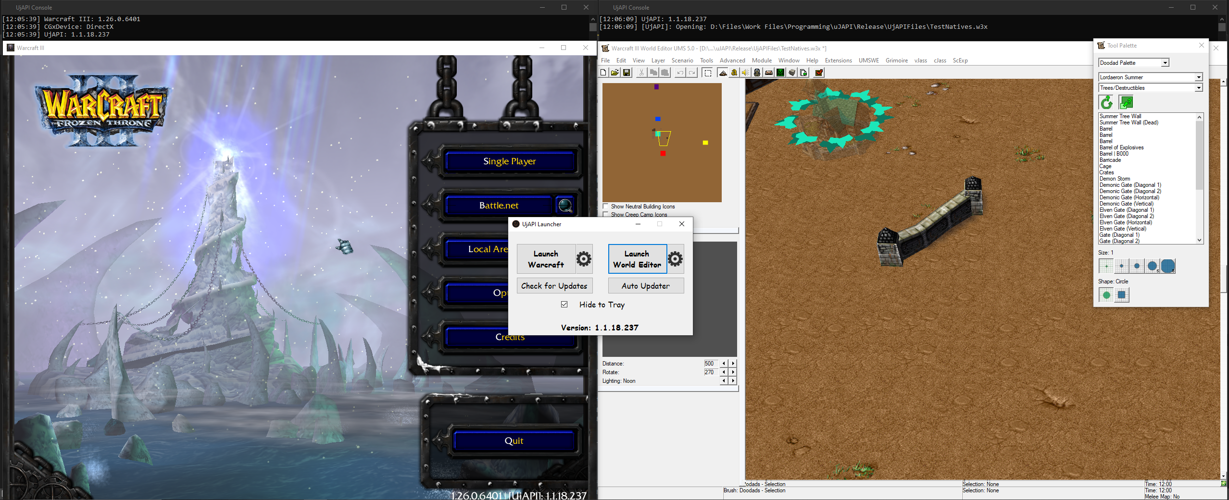Click the Rotate value field 270
The height and width of the screenshot is (500, 1229).
[x=711, y=372]
